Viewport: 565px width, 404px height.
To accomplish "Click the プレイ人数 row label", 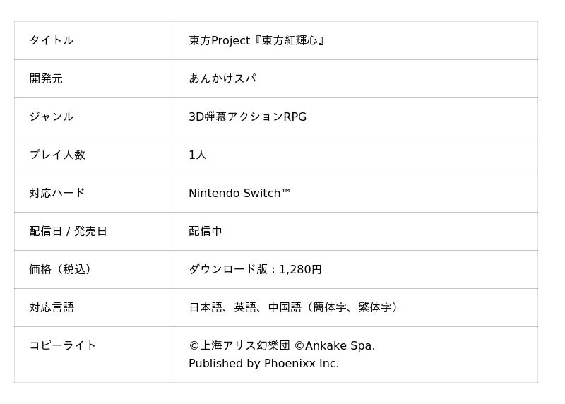I will tap(57, 155).
